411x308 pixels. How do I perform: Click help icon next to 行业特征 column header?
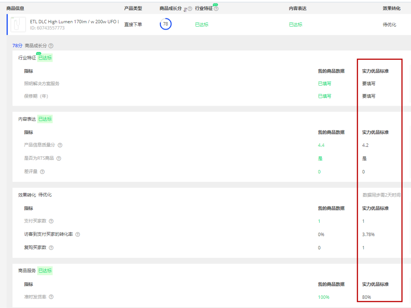point(216,9)
